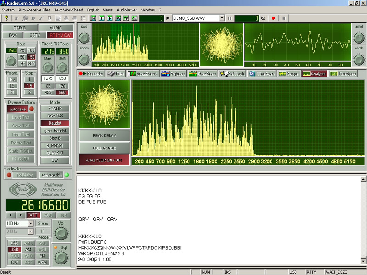
Task: Open the ScanEvents tool
Action: click(143, 74)
